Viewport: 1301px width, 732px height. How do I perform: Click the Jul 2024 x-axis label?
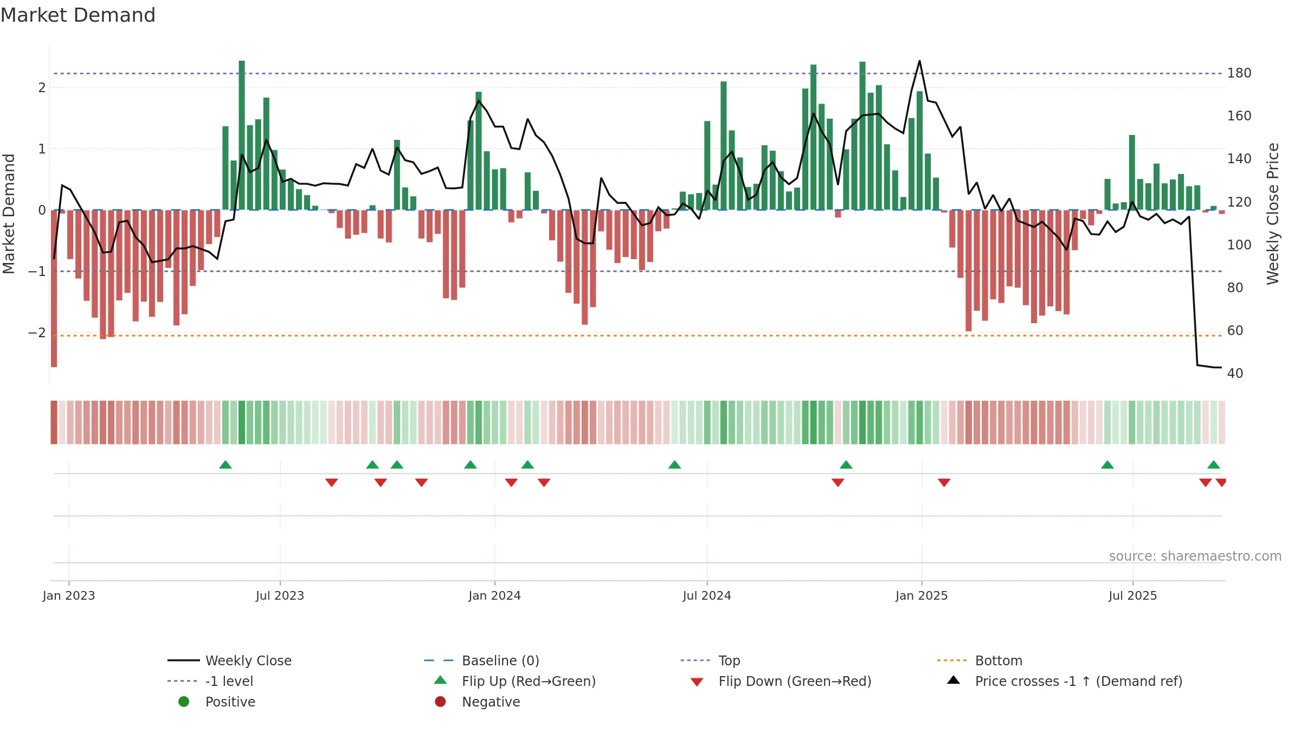click(707, 596)
